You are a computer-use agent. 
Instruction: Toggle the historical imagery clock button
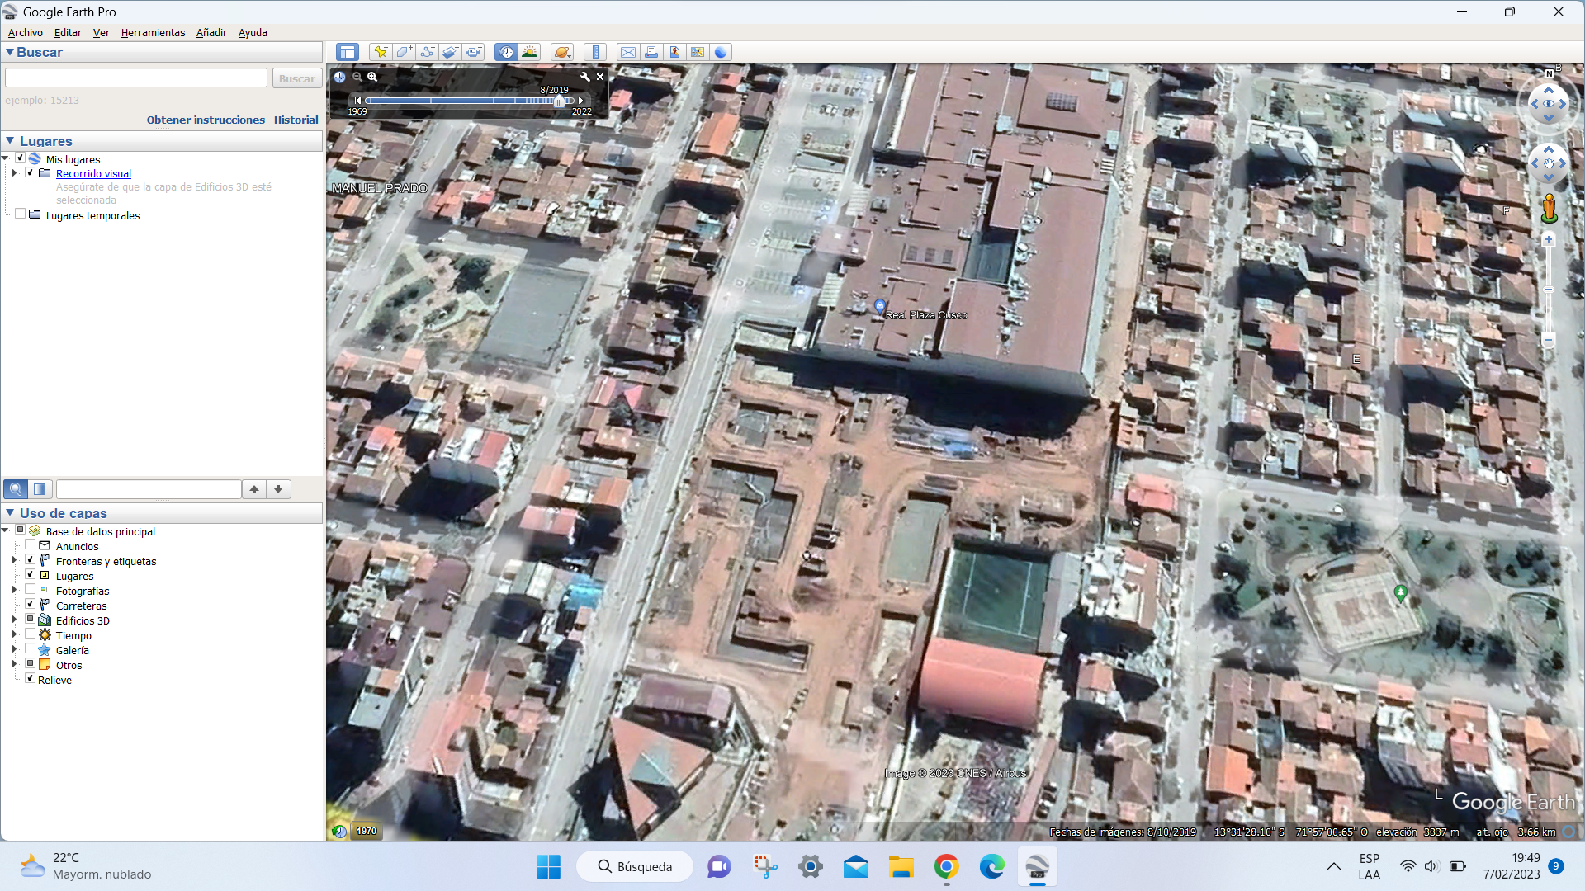coord(506,52)
